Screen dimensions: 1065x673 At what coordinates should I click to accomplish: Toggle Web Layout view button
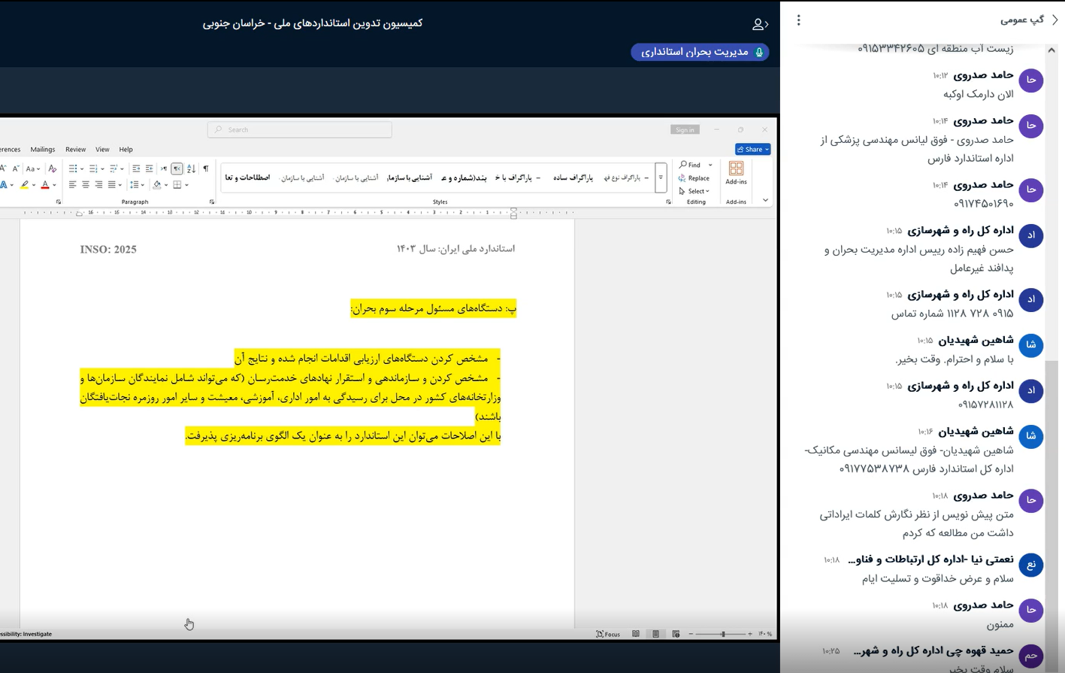click(676, 634)
